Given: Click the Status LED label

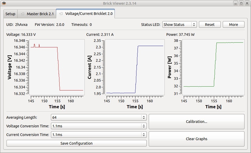Looking at the screenshot, I should point(151,25).
